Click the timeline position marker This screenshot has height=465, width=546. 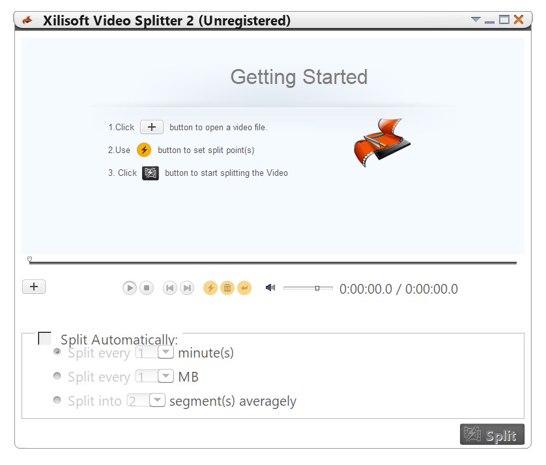tap(29, 259)
